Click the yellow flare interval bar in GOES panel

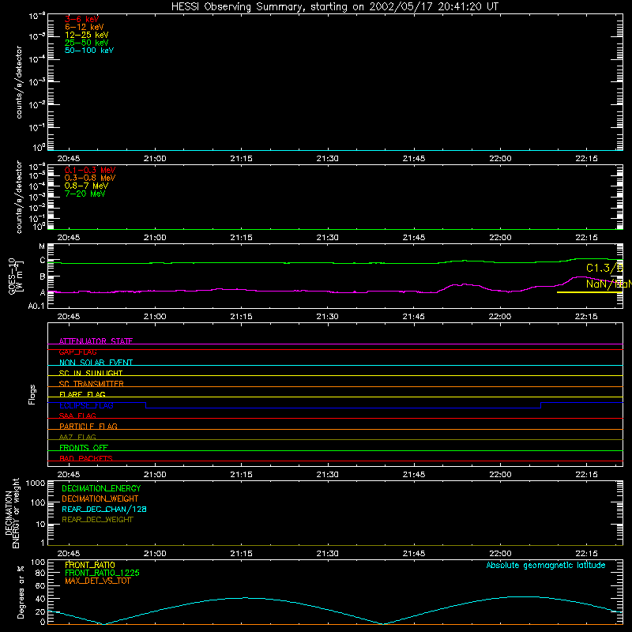[589, 292]
